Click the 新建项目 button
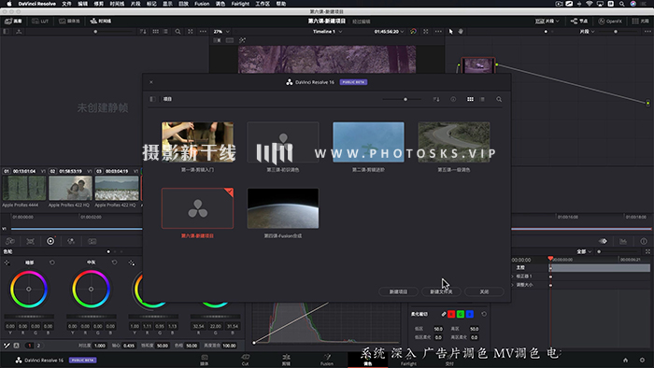 pos(398,291)
